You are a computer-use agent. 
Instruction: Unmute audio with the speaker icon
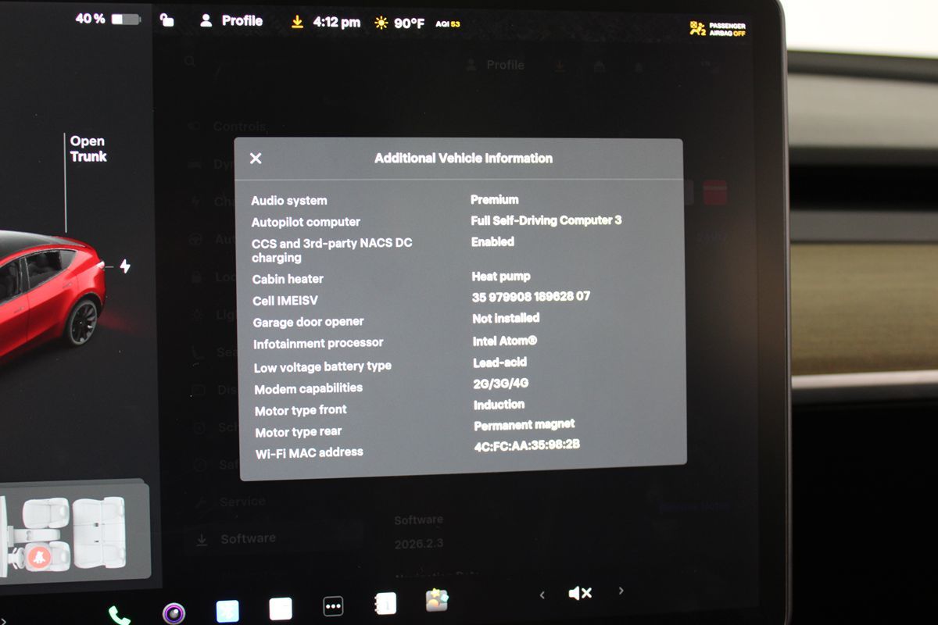point(580,594)
